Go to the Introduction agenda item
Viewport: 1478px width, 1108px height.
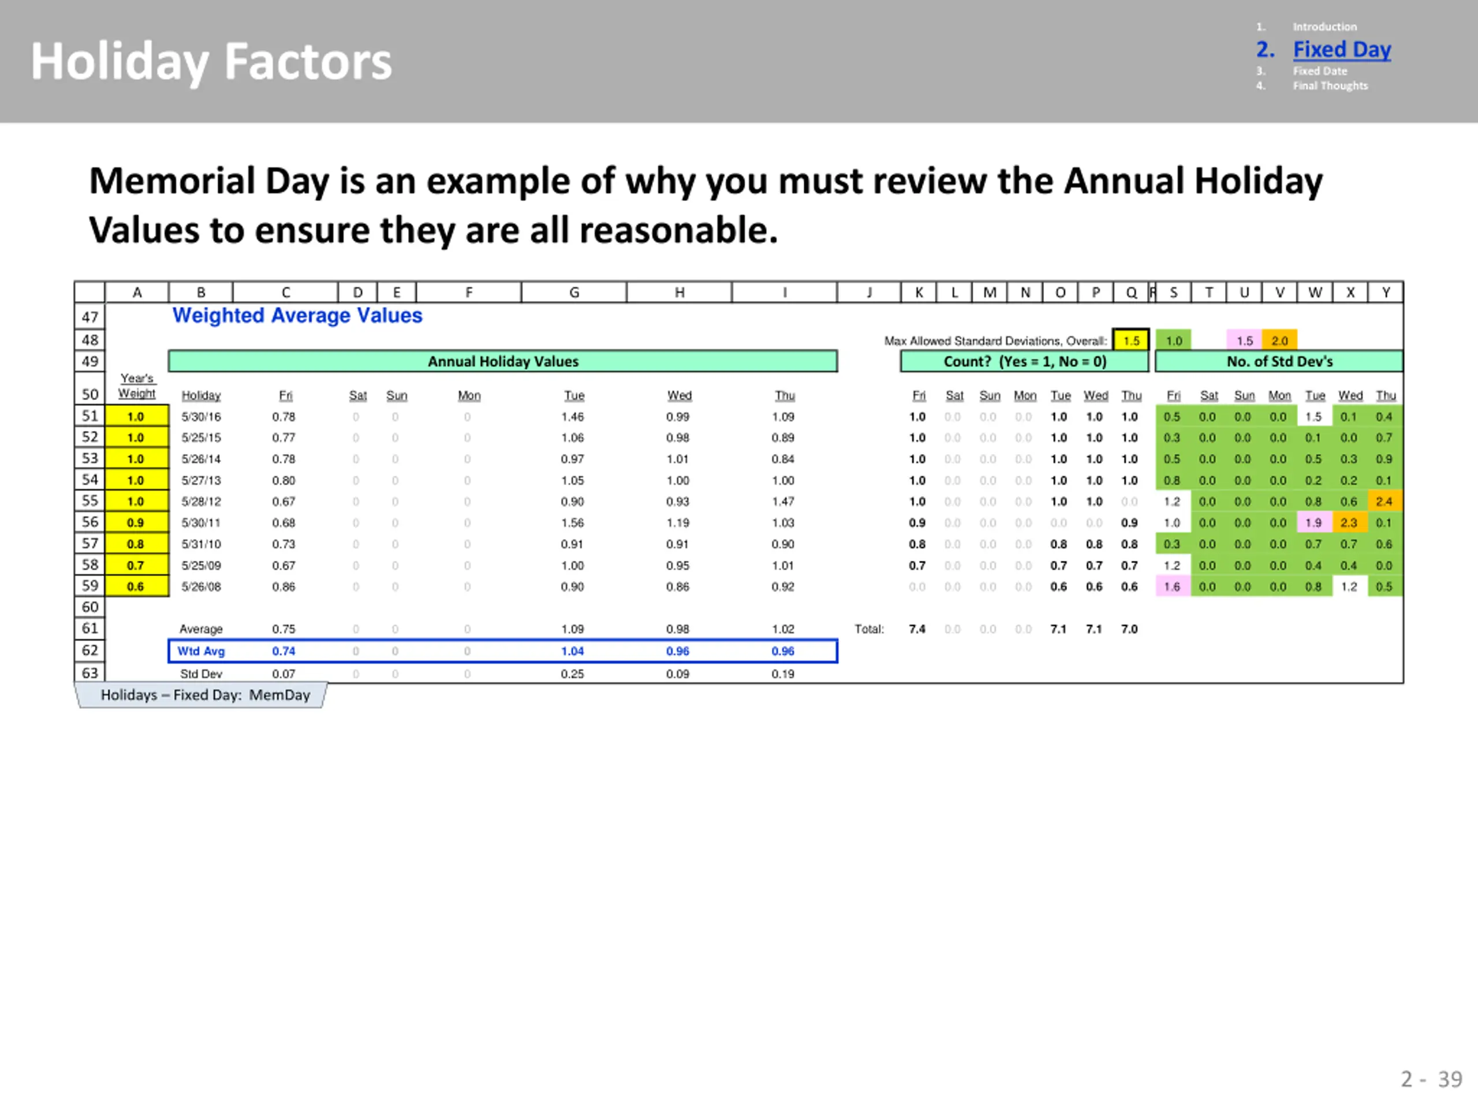(1324, 27)
